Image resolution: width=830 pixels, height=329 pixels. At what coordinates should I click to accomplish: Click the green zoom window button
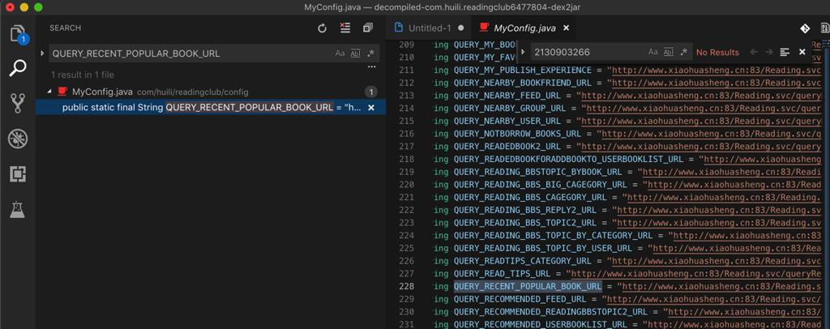click(38, 7)
